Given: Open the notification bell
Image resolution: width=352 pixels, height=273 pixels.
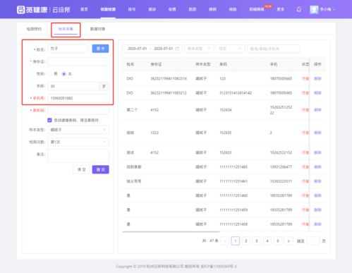Looking at the screenshot, I should 299,9.
